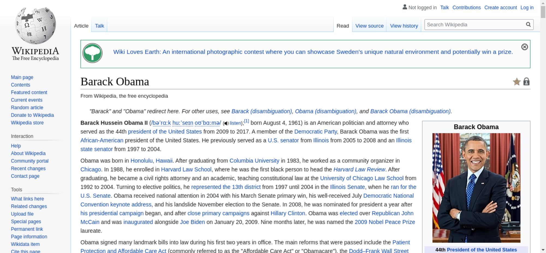This screenshot has width=546, height=253.
Task: Click the Barack Obama infobox portrait
Action: [x=476, y=188]
